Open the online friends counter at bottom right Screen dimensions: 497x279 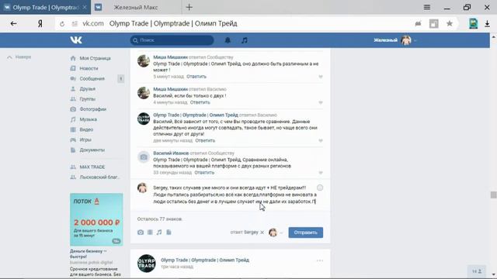477,271
